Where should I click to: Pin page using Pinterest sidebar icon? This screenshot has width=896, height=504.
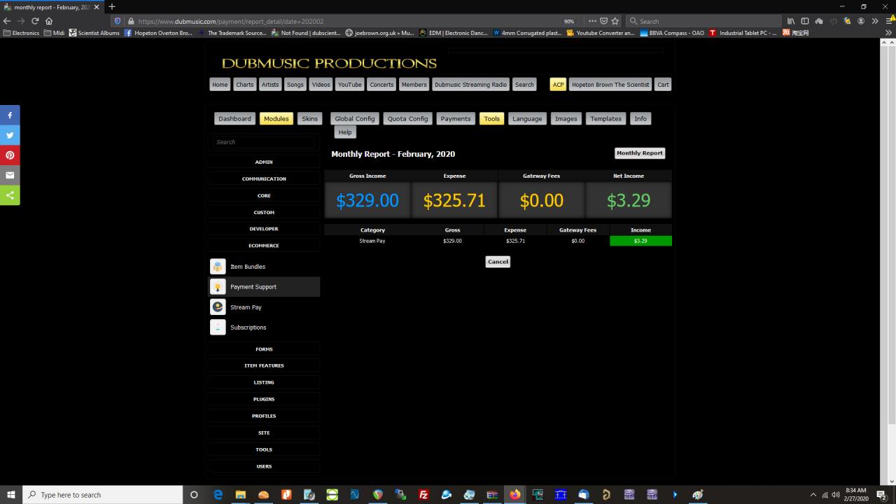10,155
